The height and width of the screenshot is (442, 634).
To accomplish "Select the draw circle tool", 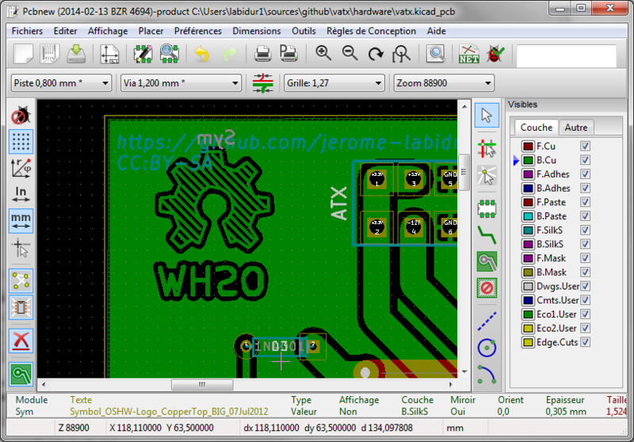I will pyautogui.click(x=487, y=348).
